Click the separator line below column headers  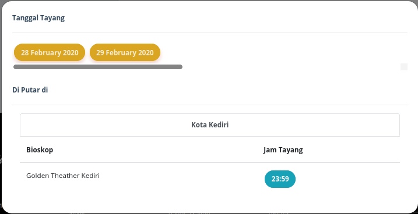click(210, 162)
